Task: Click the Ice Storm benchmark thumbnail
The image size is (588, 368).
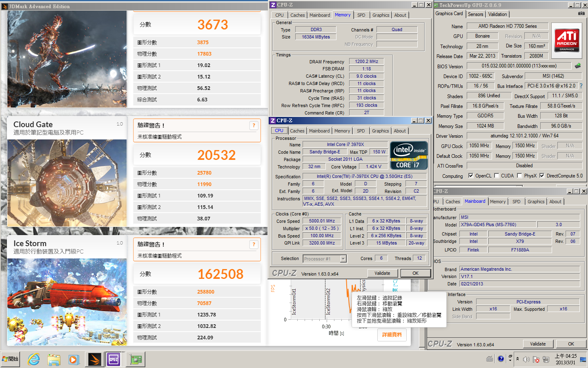Action: [x=67, y=302]
